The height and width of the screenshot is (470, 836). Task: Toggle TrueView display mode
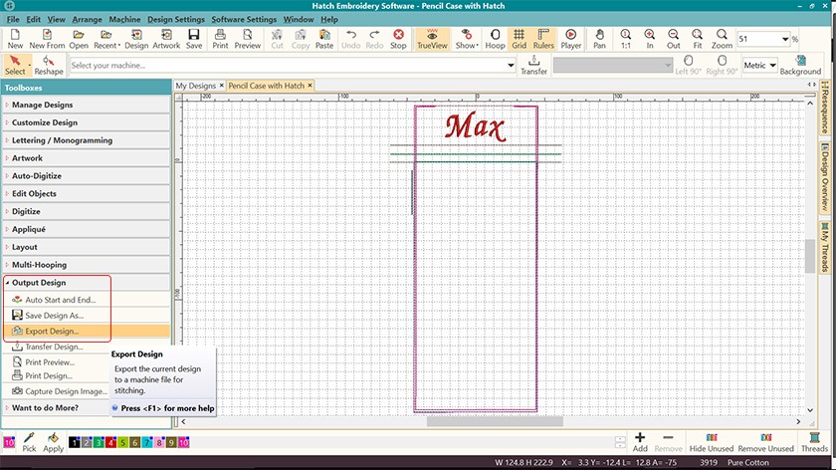[x=432, y=38]
